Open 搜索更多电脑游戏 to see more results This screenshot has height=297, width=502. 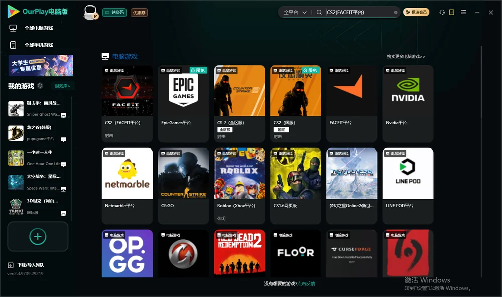click(406, 56)
